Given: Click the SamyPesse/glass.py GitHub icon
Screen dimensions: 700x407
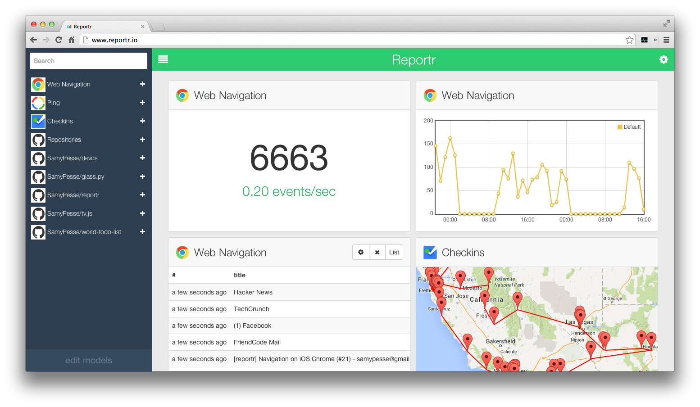Looking at the screenshot, I should [x=38, y=176].
